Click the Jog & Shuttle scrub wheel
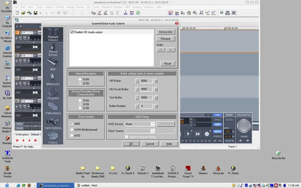The height and width of the screenshot is (188, 301). pyautogui.click(x=244, y=126)
